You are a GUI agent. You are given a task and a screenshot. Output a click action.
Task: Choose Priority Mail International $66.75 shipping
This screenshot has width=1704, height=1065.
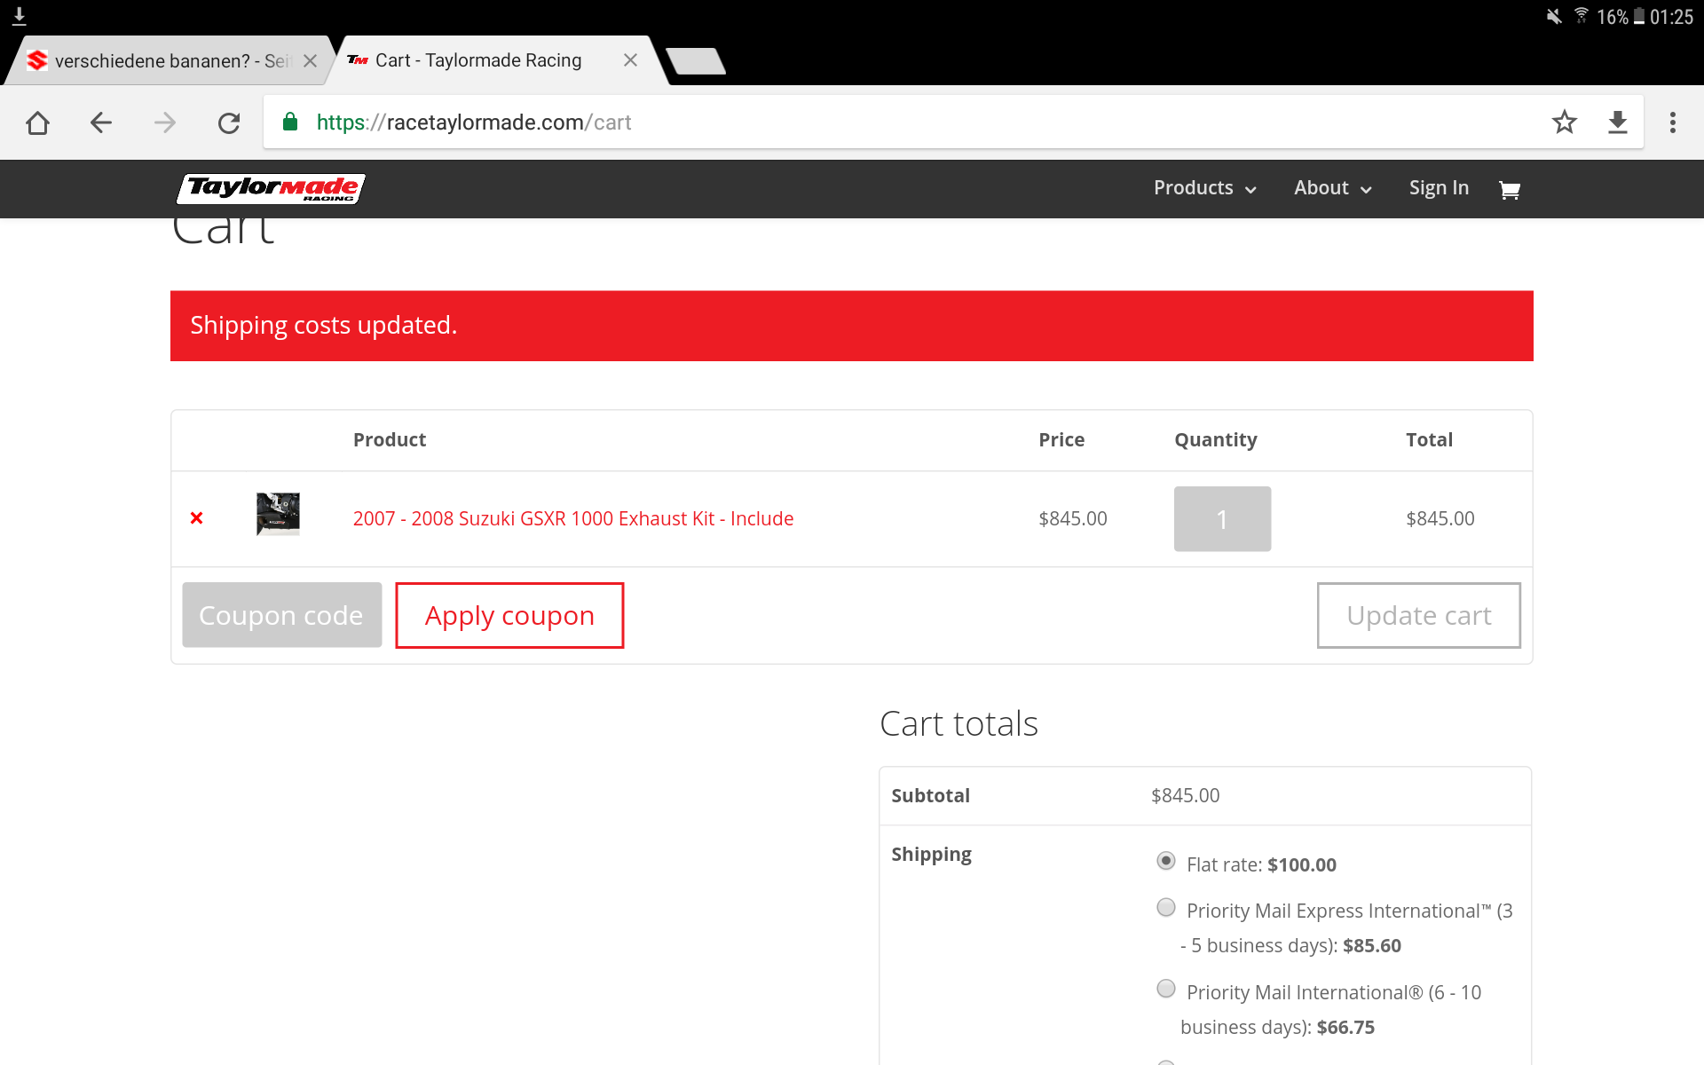(1166, 989)
